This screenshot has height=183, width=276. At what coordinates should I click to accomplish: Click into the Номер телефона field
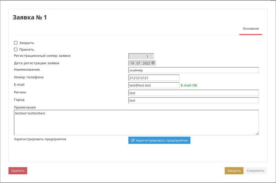click(154, 78)
